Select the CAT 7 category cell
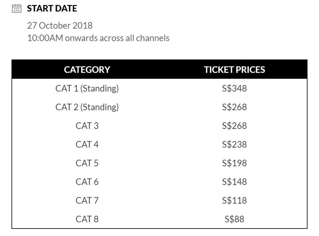This screenshot has height=236, width=319. 87,200
